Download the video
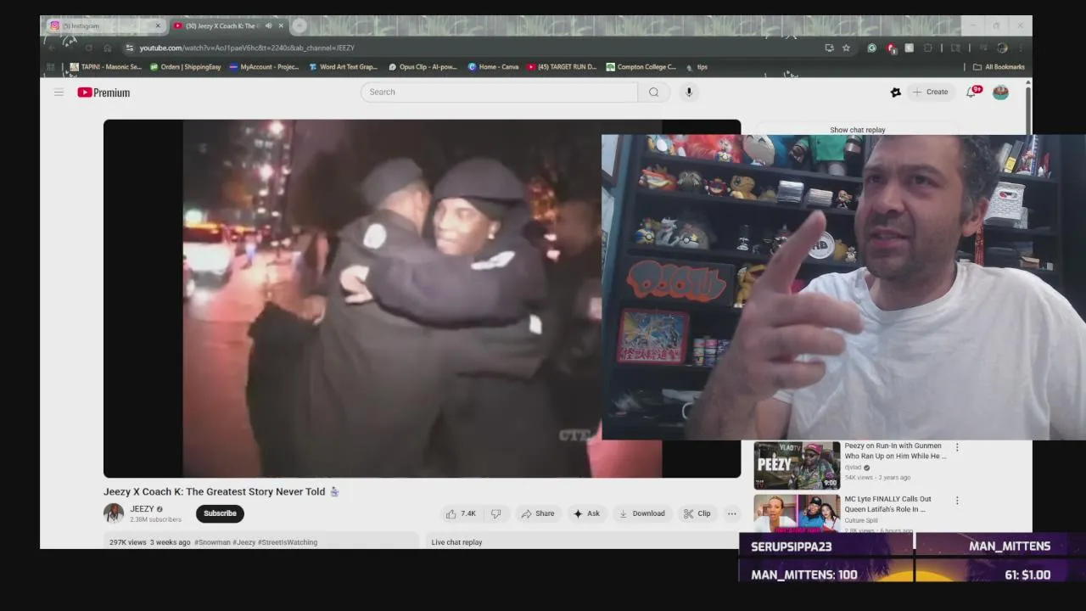The height and width of the screenshot is (611, 1086). point(641,513)
